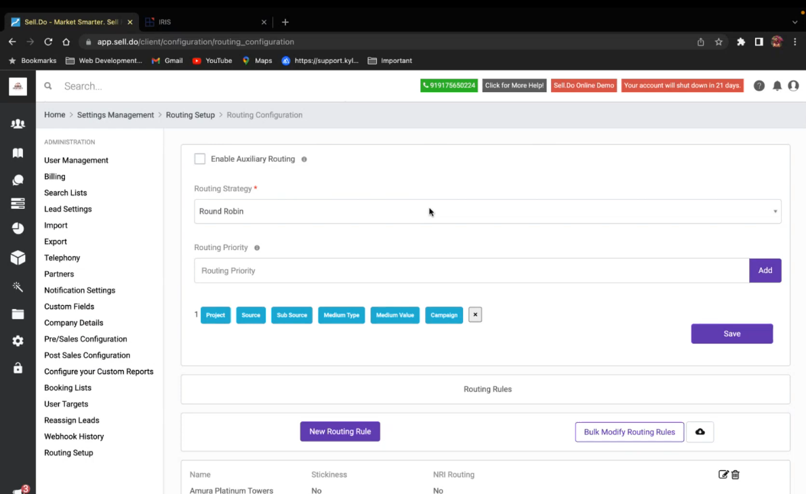Open the magic wand icon in sidebar
This screenshot has width=806, height=494.
[x=18, y=287]
